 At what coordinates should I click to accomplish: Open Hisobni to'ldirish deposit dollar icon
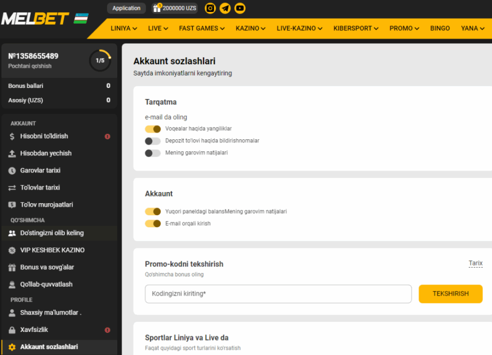(x=12, y=136)
